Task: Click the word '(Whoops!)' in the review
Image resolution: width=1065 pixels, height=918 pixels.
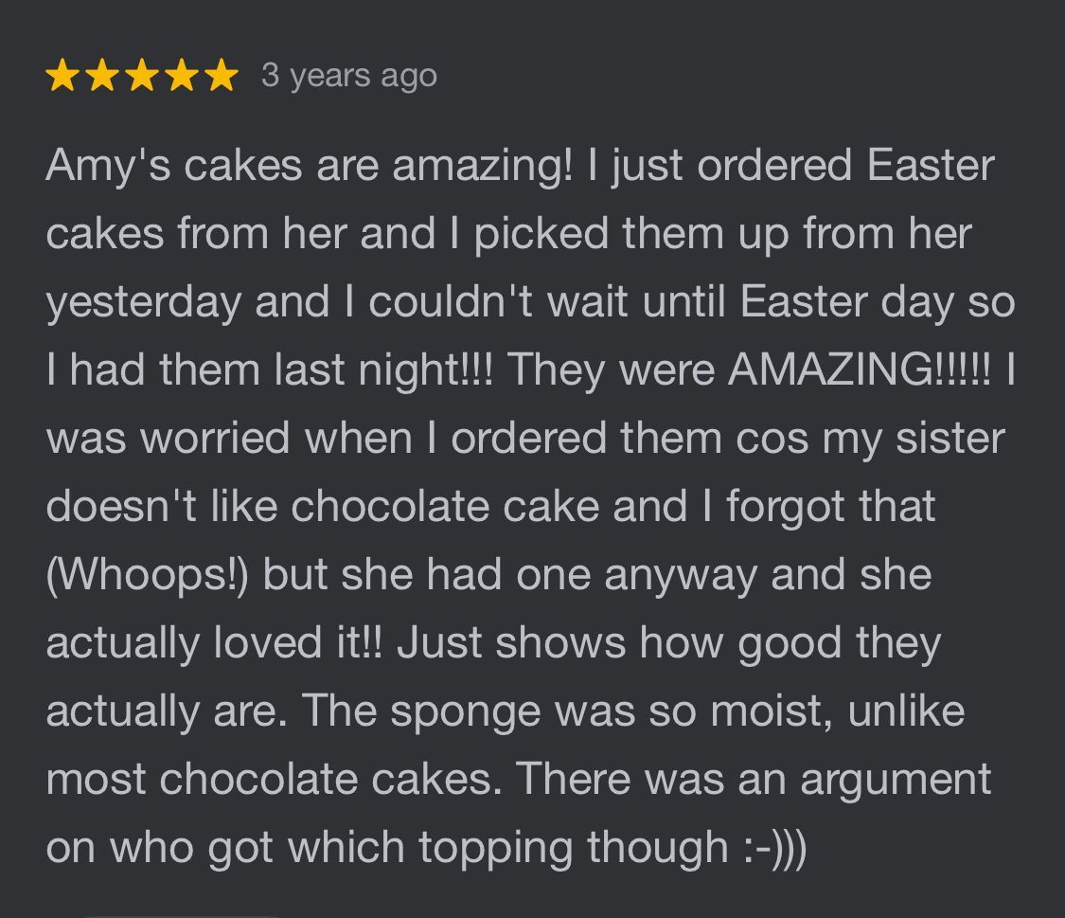Action: coord(147,574)
